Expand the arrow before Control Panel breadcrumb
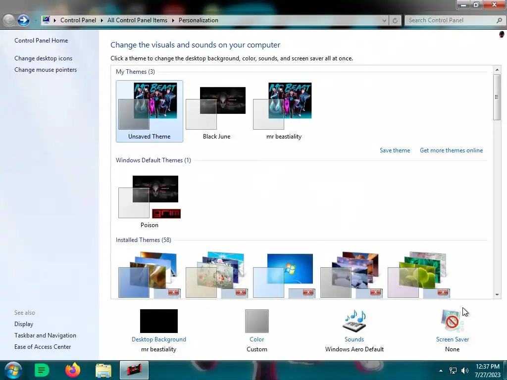507x380 pixels. click(54, 20)
